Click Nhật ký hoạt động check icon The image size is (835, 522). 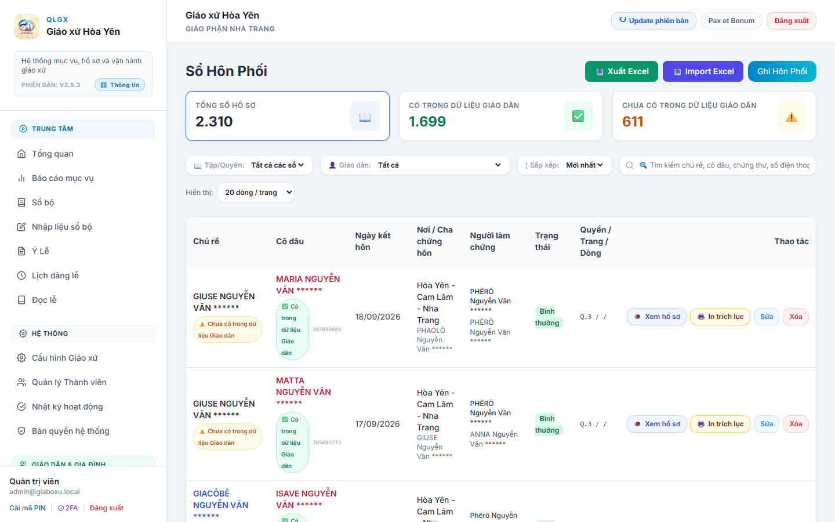point(21,407)
